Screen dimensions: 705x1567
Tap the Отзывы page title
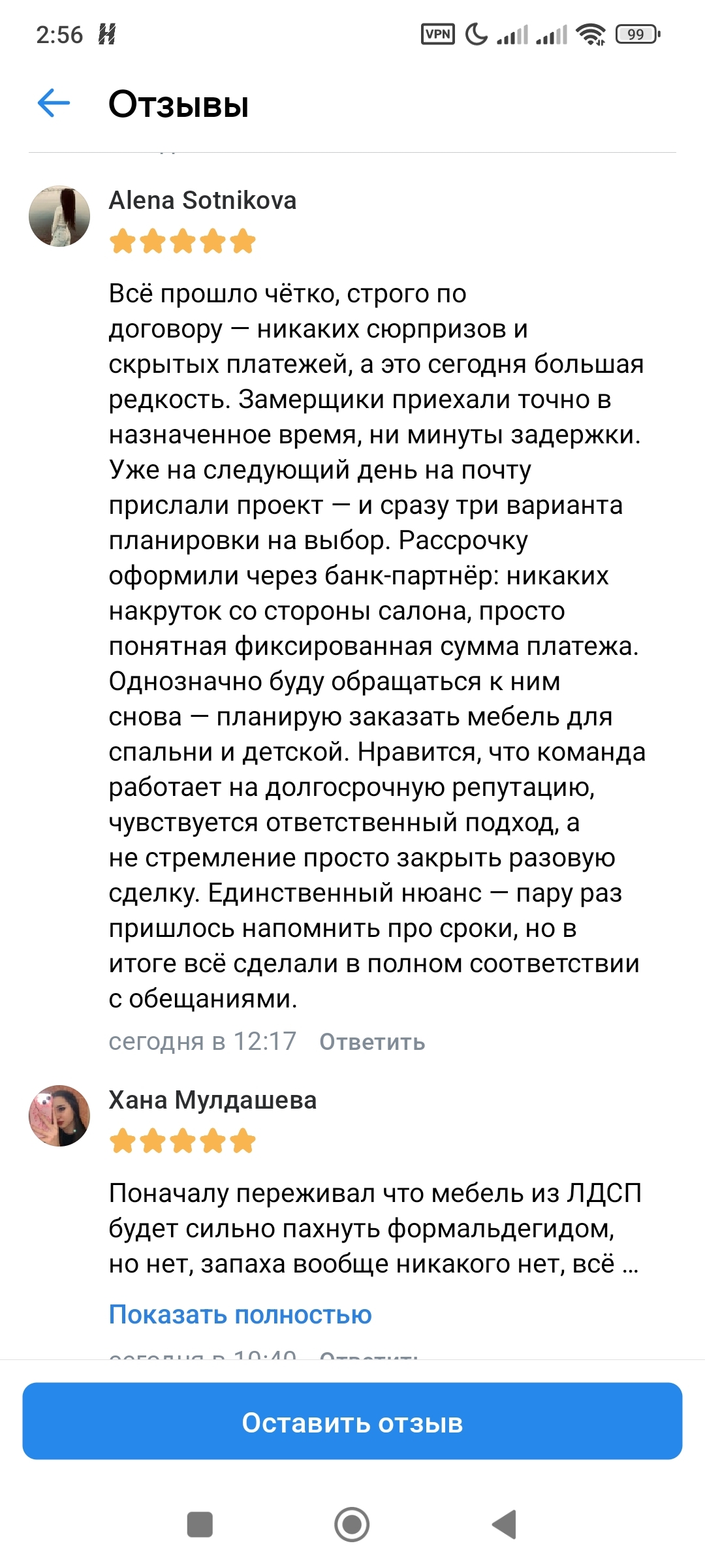click(179, 104)
